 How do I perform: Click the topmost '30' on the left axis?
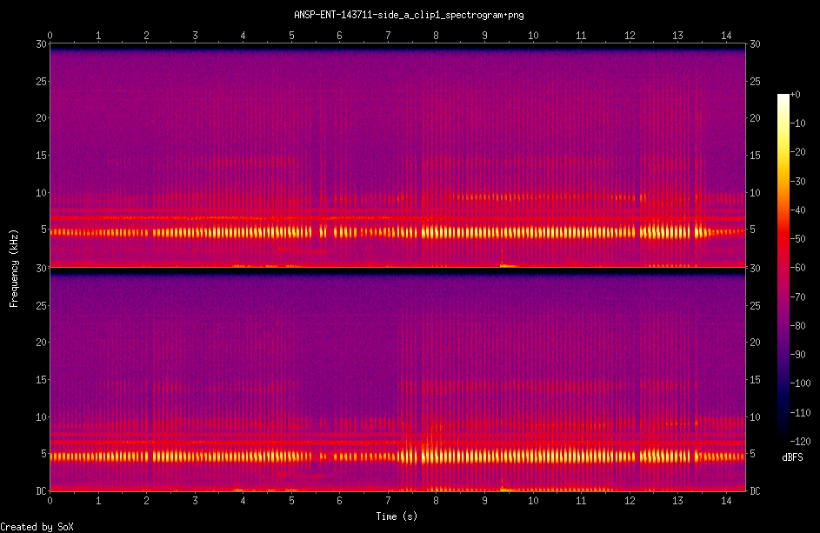(42, 44)
